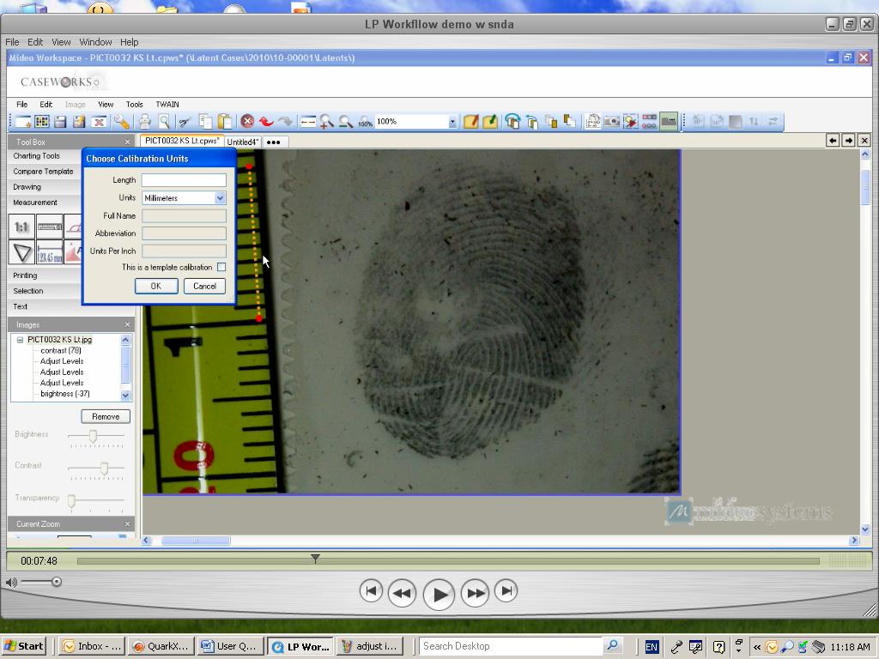
Task: Open the Tools menu
Action: coord(134,105)
